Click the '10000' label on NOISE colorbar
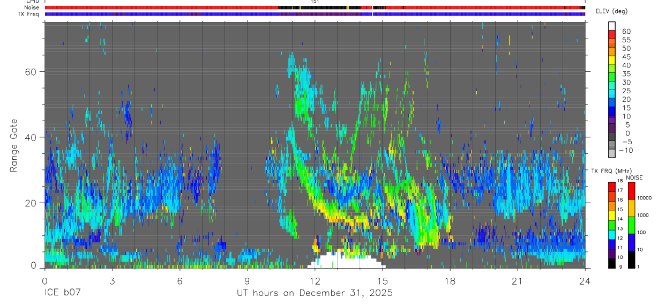Image resolution: width=658 pixels, height=304 pixels. click(x=644, y=198)
